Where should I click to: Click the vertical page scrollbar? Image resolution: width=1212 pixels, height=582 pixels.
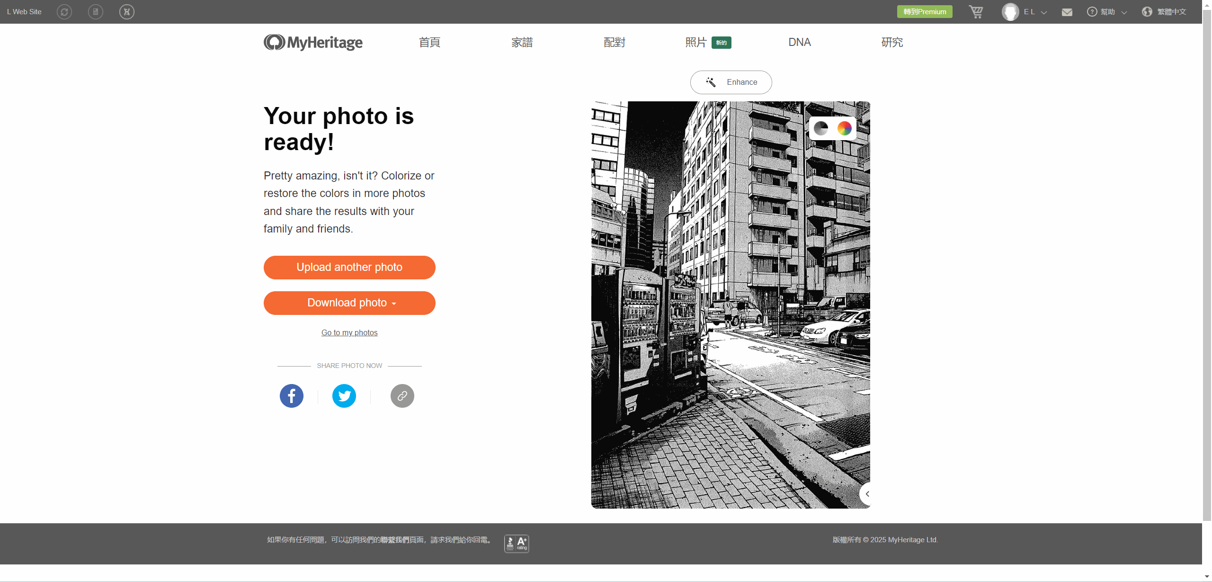pyautogui.click(x=1207, y=265)
